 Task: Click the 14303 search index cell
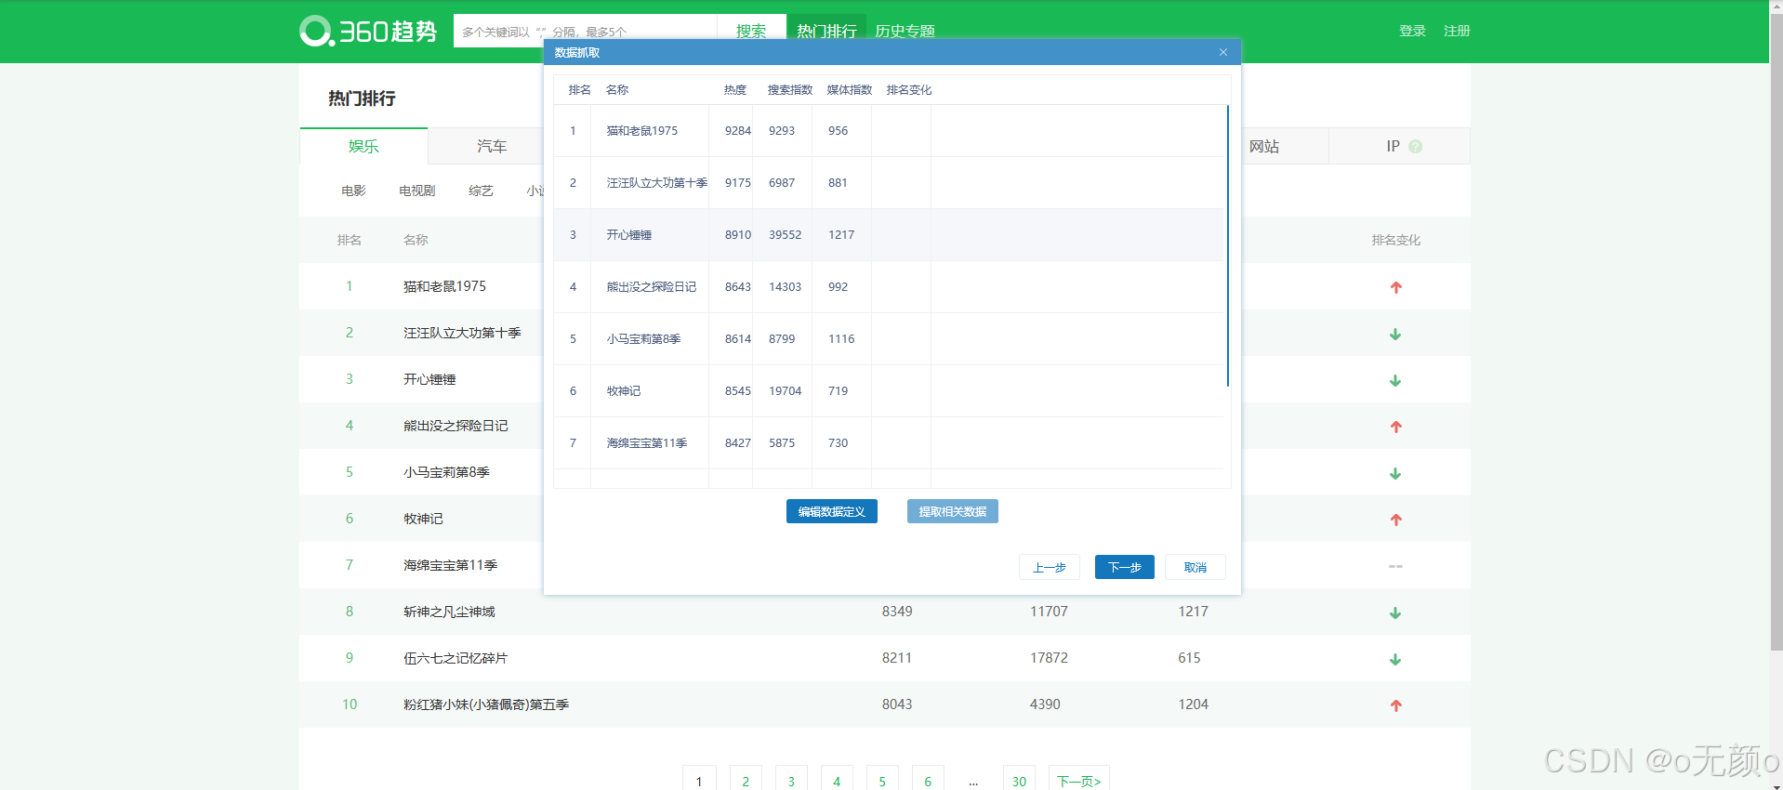click(x=783, y=287)
